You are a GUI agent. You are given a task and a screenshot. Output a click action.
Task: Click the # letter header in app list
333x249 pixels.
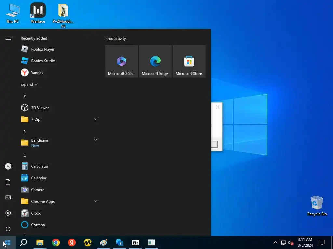(25, 97)
